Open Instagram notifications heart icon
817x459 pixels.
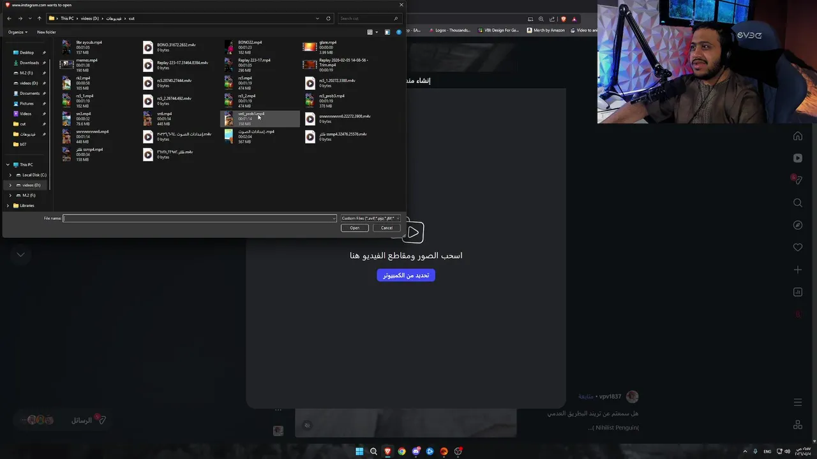(x=798, y=247)
